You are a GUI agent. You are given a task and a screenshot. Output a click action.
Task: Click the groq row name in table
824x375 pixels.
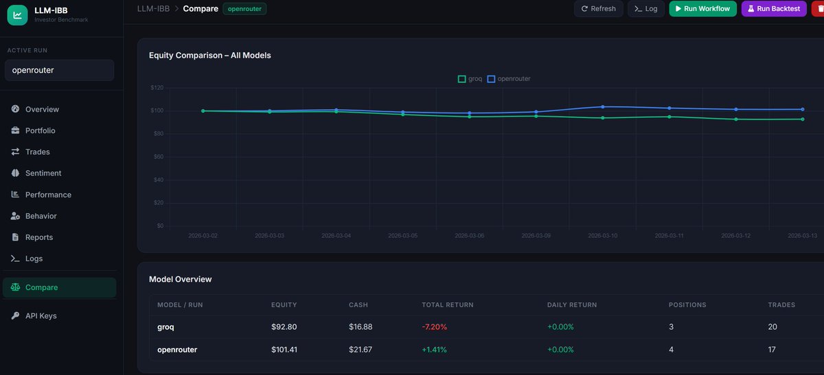point(165,327)
